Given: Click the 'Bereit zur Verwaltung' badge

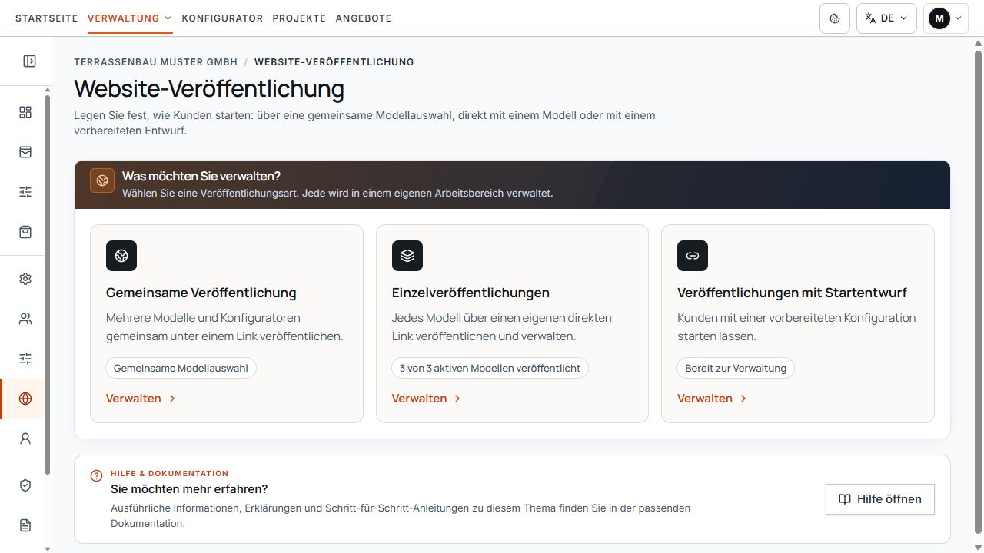Looking at the screenshot, I should point(736,368).
